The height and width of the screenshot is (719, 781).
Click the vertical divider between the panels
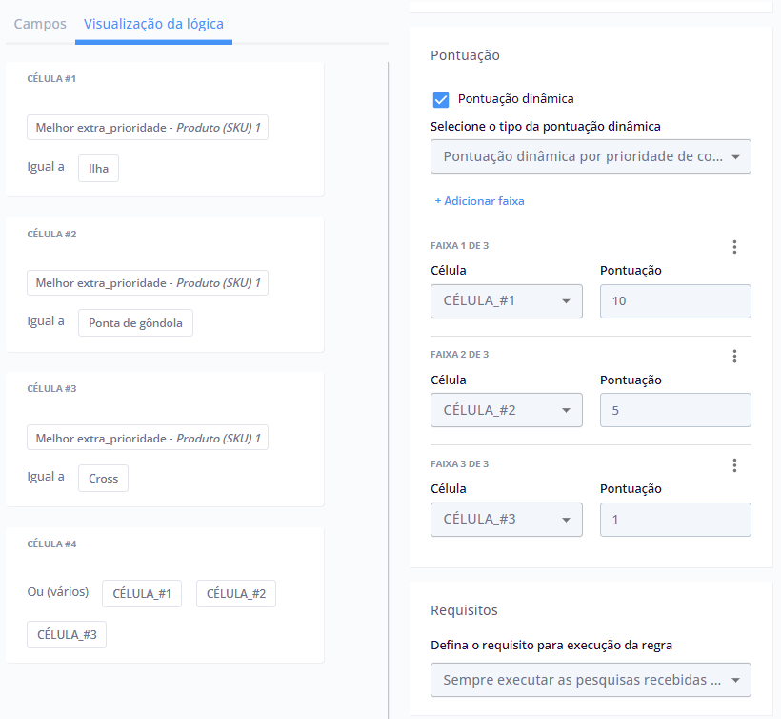tap(389, 381)
